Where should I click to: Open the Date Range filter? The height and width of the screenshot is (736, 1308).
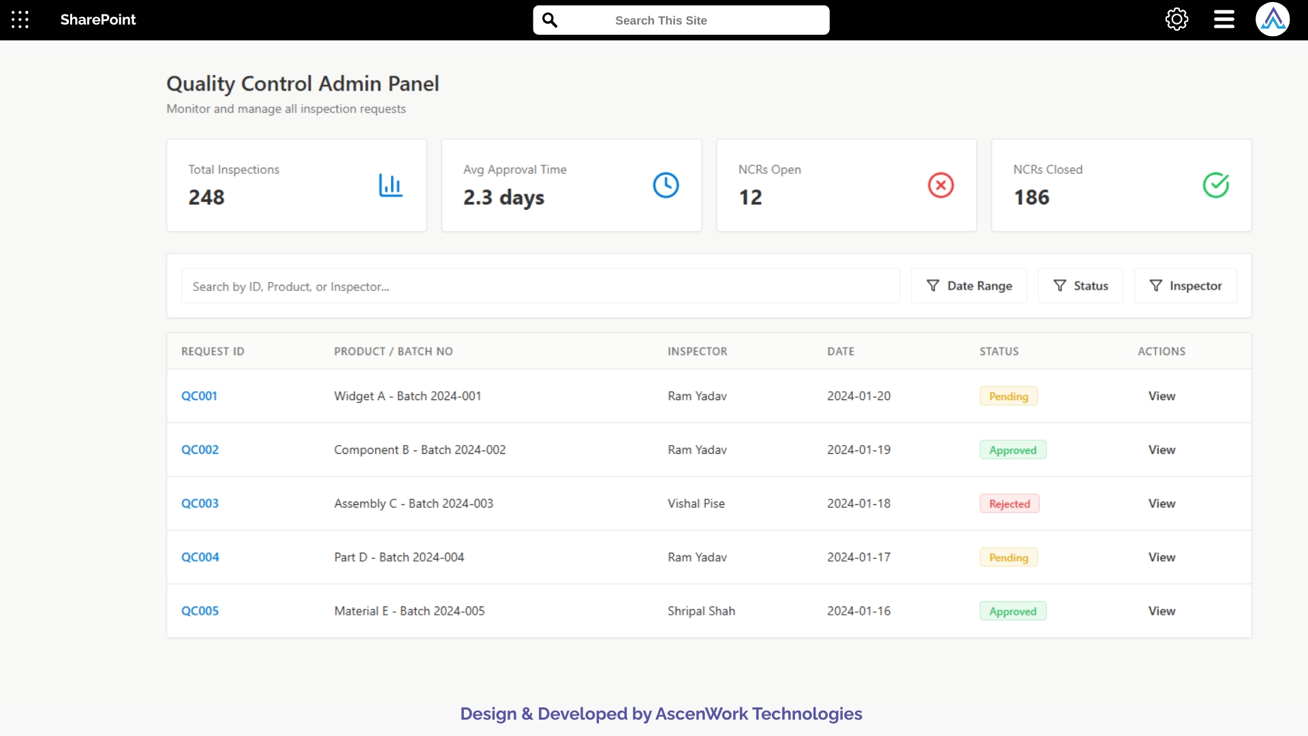(x=969, y=286)
